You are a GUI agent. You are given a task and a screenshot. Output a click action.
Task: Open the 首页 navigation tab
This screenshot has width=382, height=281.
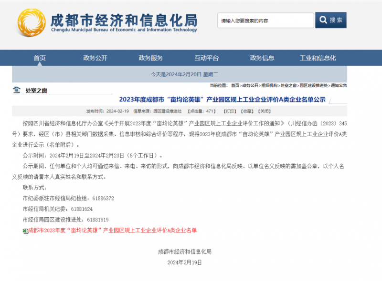click(x=40, y=58)
